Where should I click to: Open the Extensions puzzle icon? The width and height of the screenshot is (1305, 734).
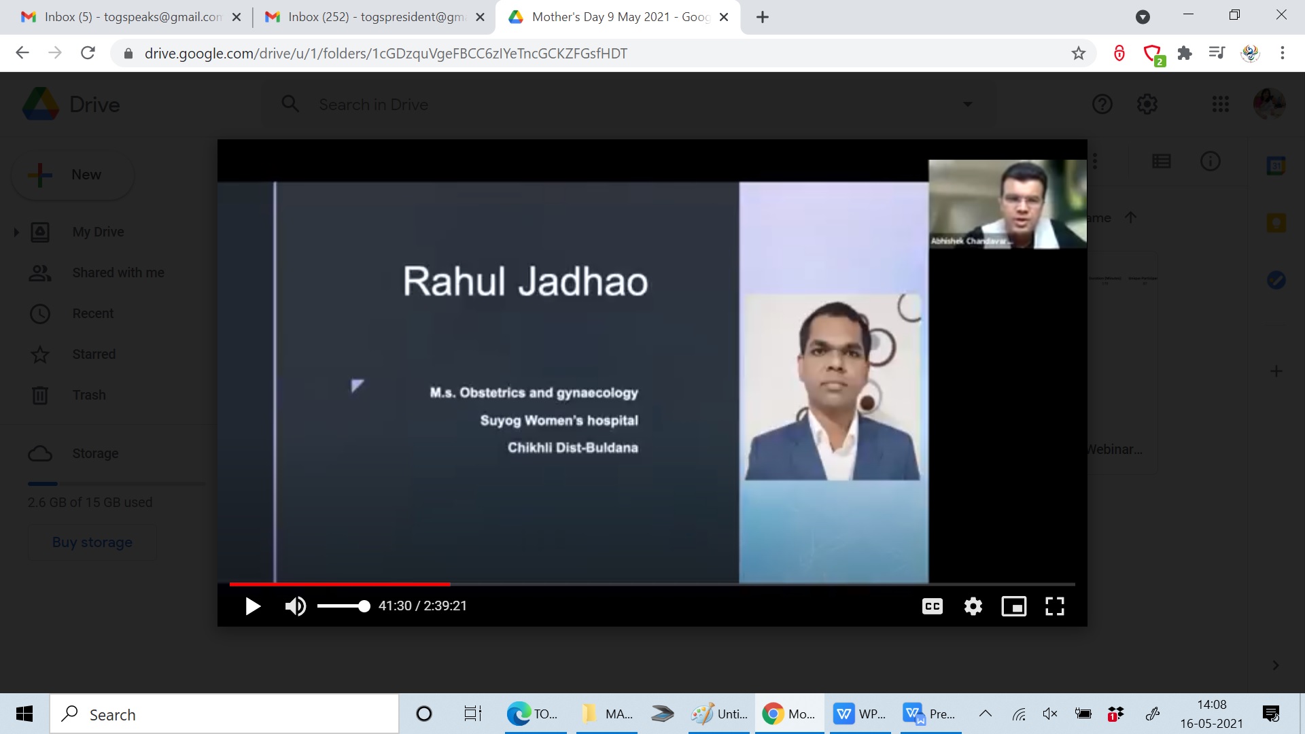tap(1185, 53)
